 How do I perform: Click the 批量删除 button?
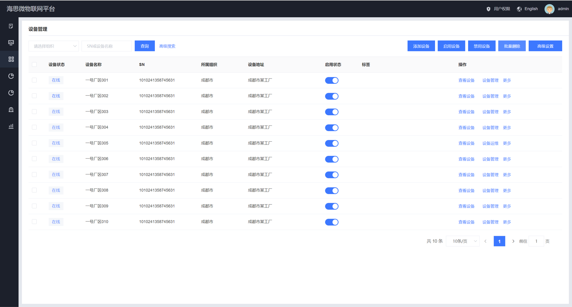tap(512, 46)
